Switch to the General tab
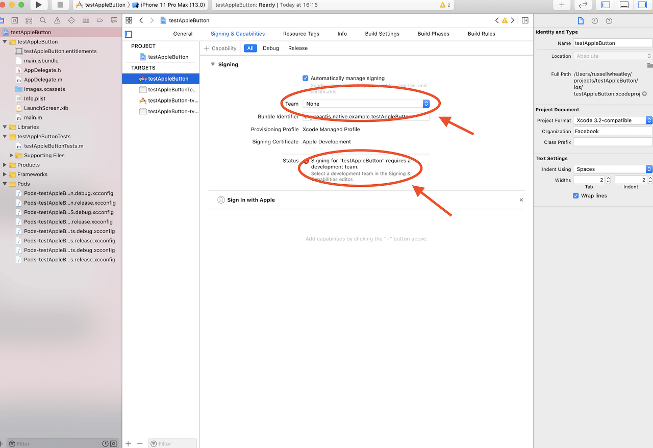This screenshot has width=653, height=448. 183,34
